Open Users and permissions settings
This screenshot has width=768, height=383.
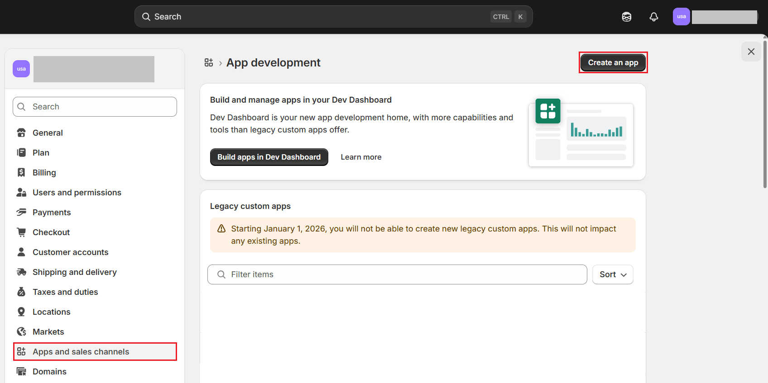77,192
